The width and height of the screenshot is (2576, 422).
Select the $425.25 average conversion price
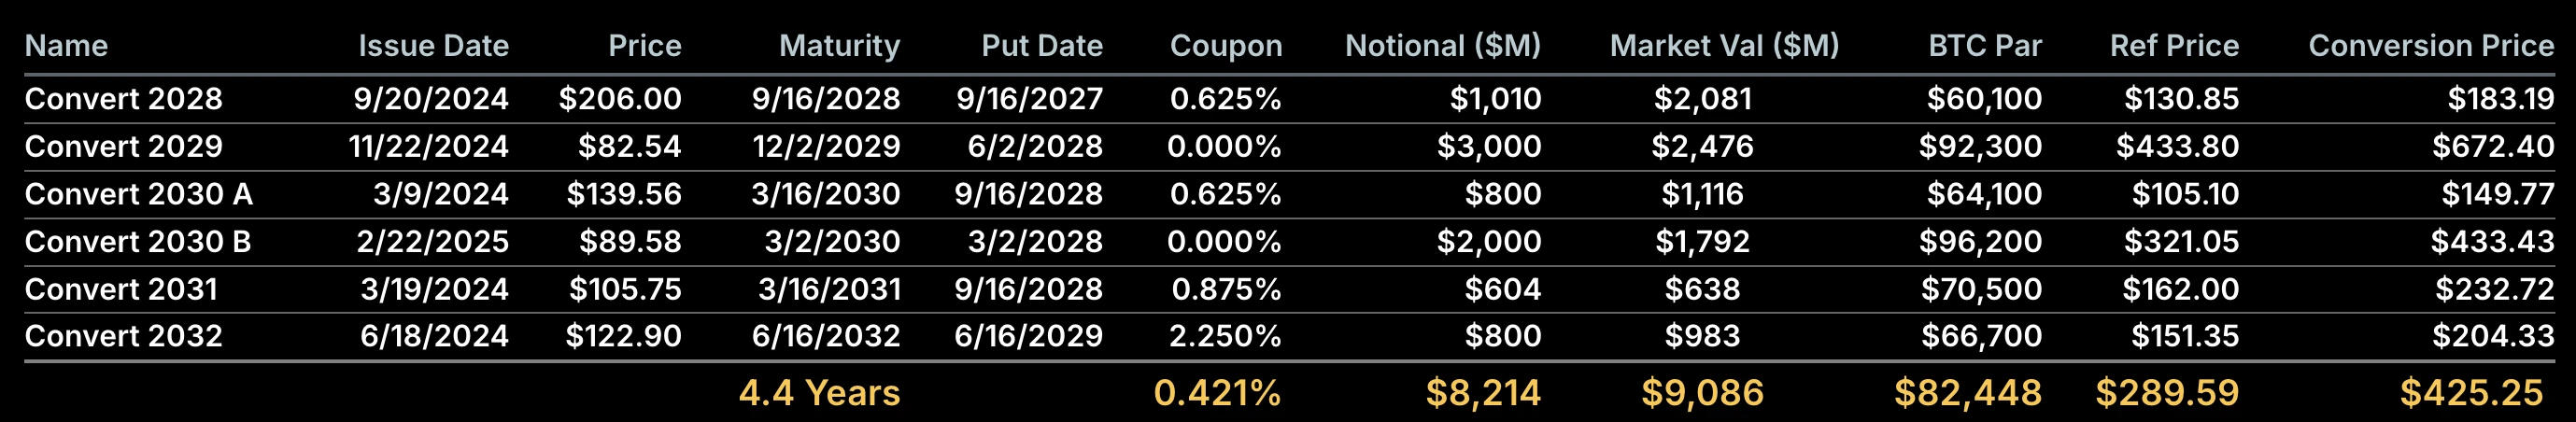[x=2470, y=393]
